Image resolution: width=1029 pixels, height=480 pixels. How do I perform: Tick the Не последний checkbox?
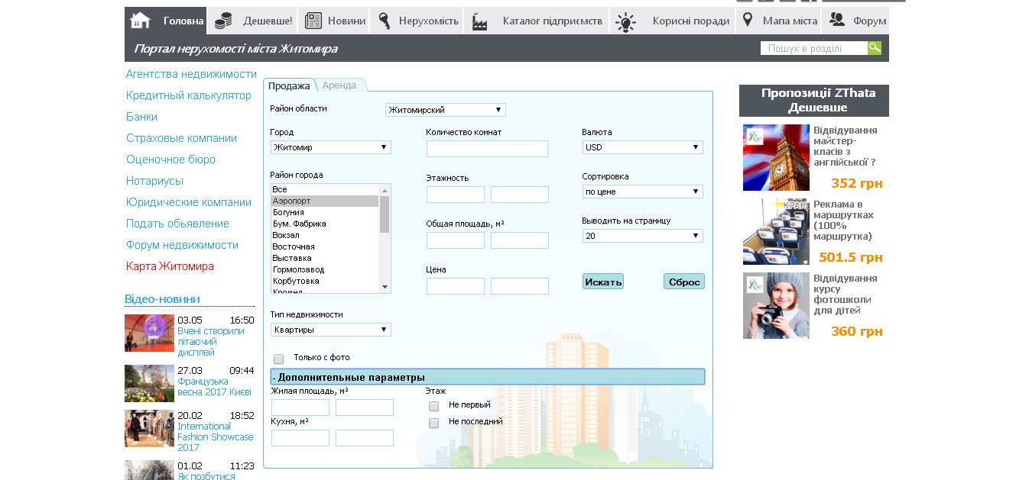pos(434,423)
